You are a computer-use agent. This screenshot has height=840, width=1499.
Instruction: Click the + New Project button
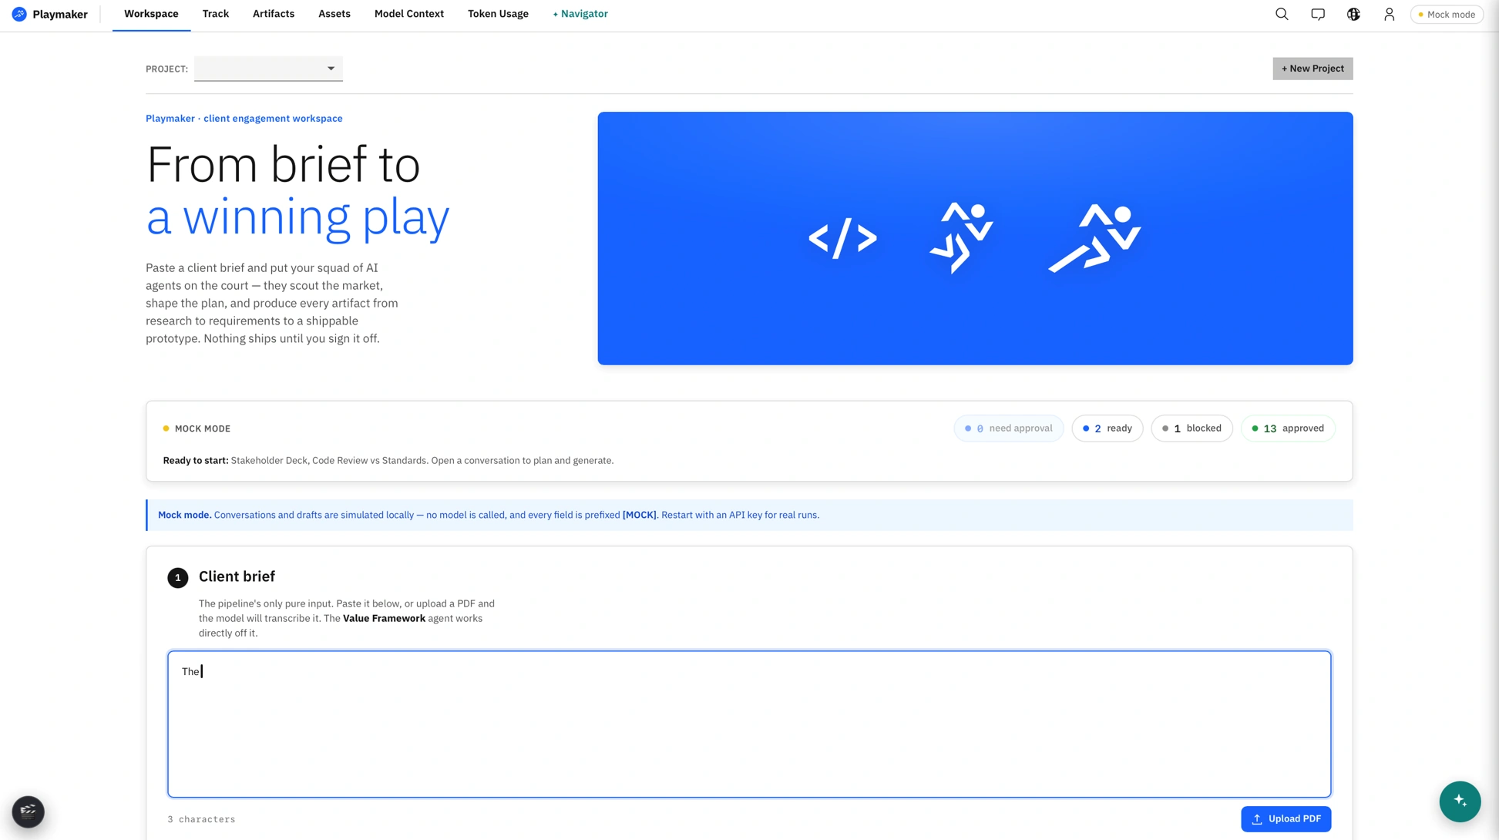1312,69
